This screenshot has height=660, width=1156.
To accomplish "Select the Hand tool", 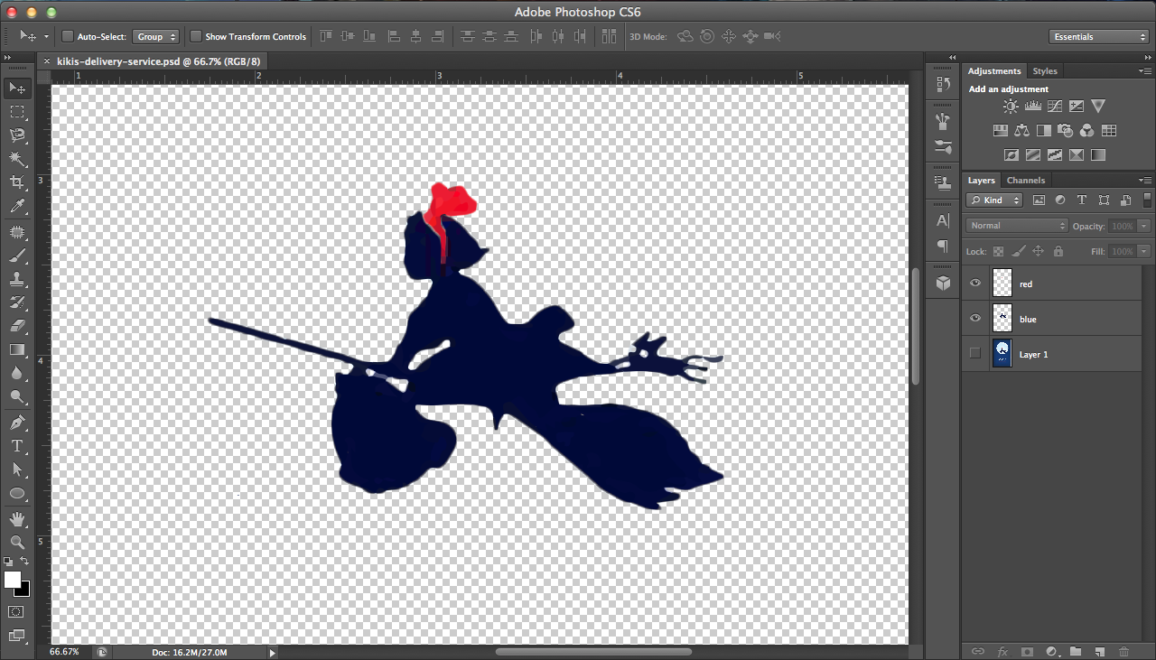I will pyautogui.click(x=17, y=519).
